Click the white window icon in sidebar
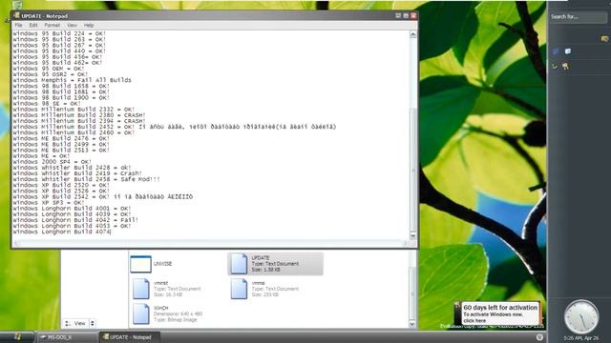The image size is (611, 343). (568, 50)
